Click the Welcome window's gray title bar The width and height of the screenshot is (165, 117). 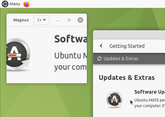[x=129, y=35]
